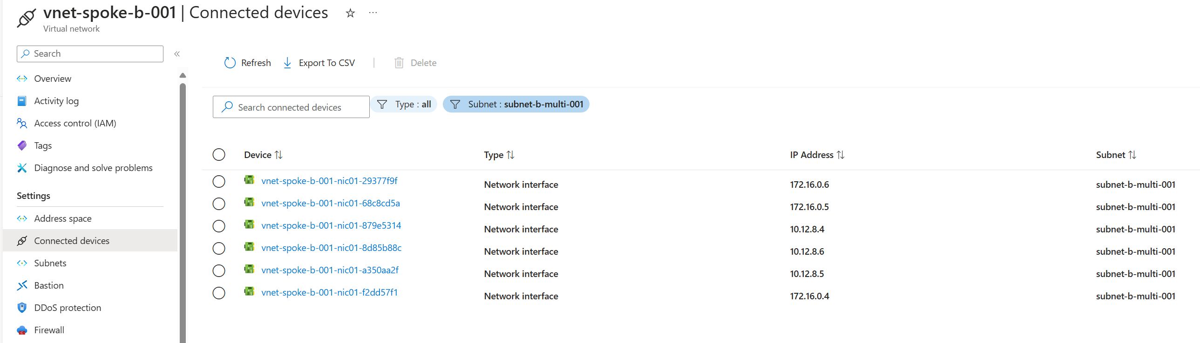This screenshot has width=1200, height=343.
Task: Click the Connected devices plug icon in sidebar
Action: pyautogui.click(x=22, y=241)
